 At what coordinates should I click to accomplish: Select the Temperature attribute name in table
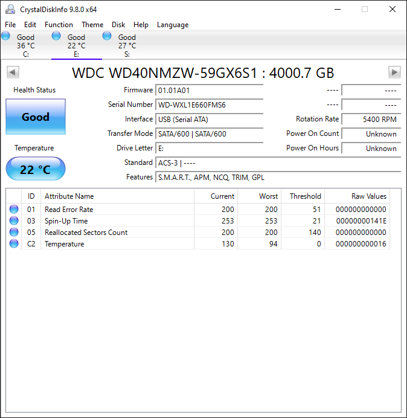coord(64,244)
